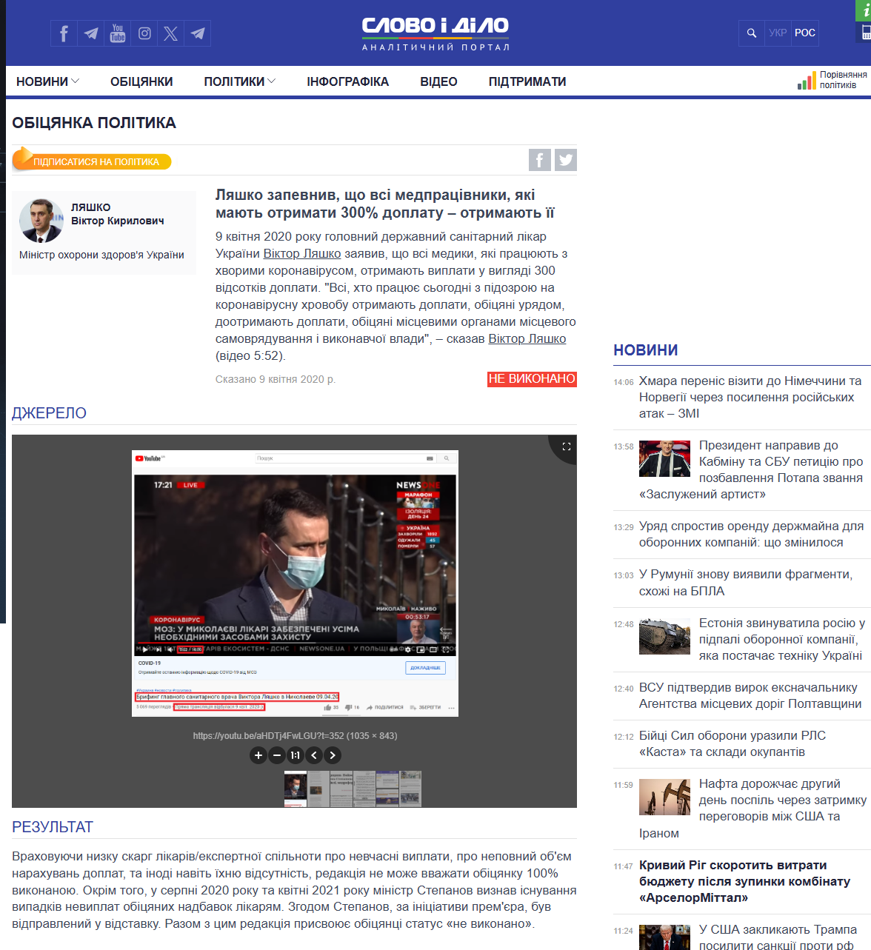Select third thumbnail with large text

coord(341,789)
